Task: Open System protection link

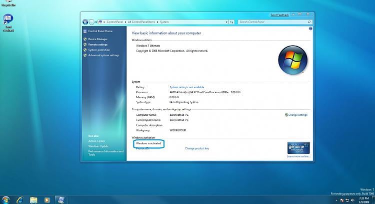Action: pyautogui.click(x=99, y=50)
